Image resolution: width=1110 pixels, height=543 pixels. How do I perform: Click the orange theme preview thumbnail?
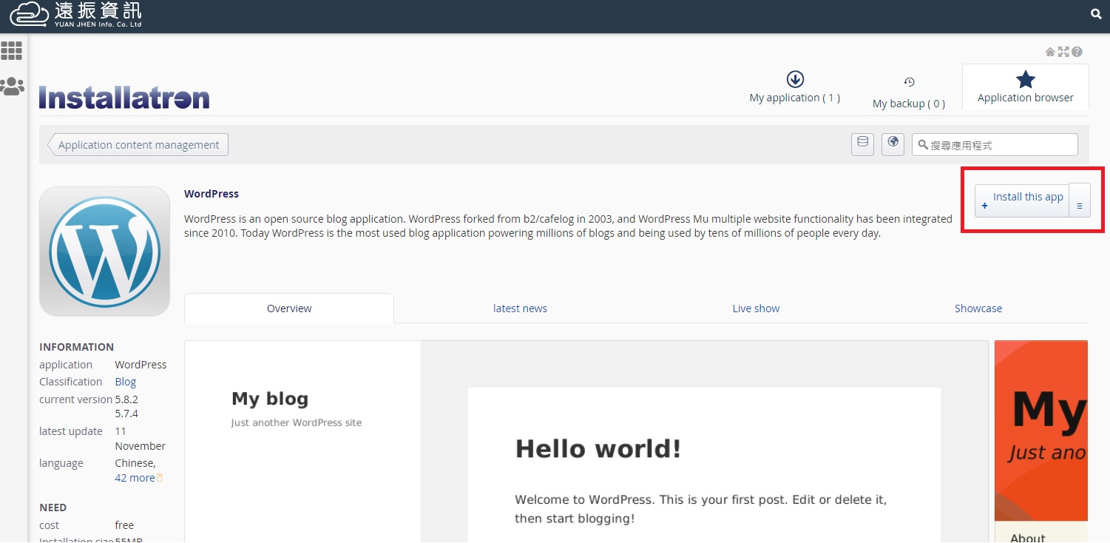coord(1041,441)
